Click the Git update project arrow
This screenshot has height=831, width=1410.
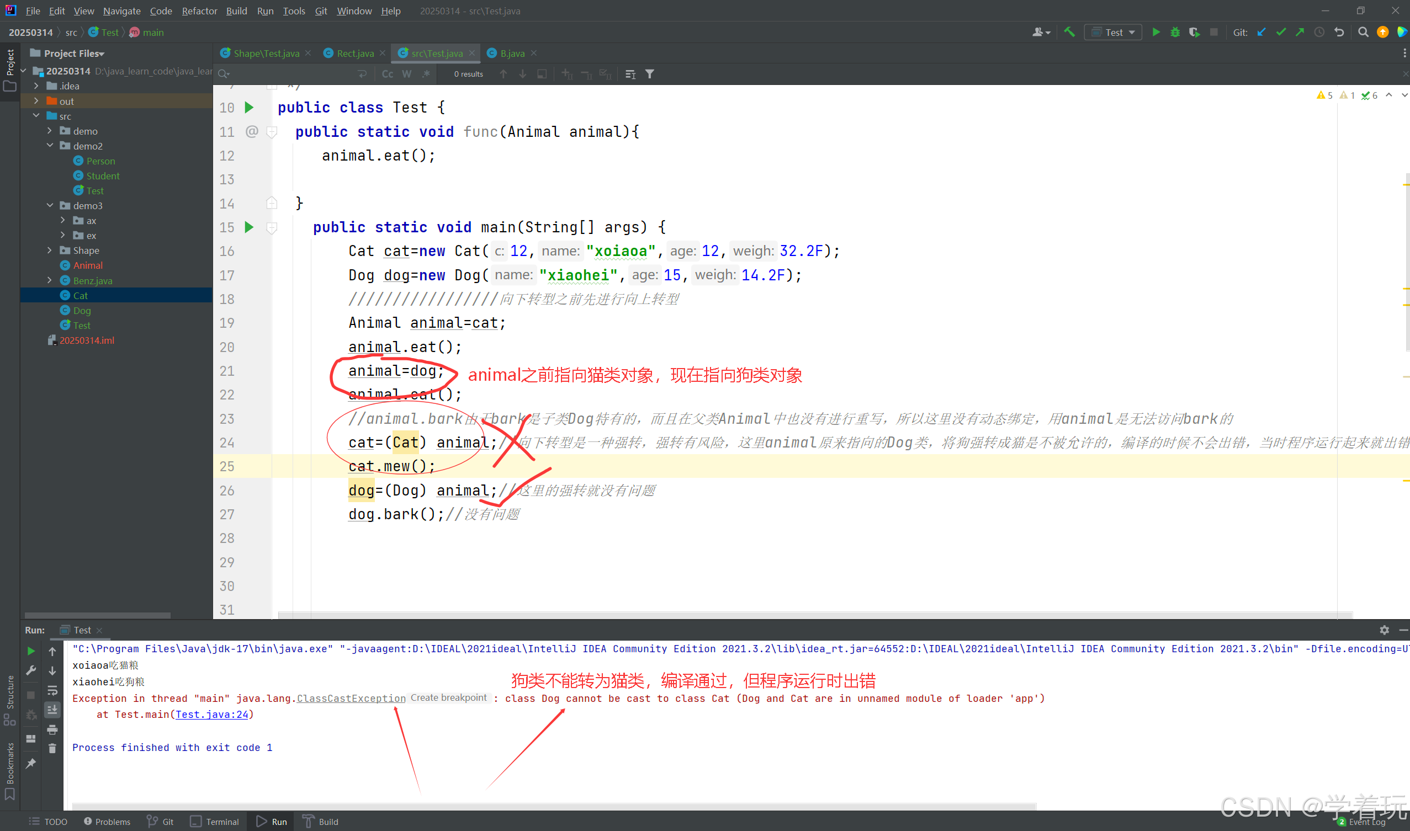1261,33
